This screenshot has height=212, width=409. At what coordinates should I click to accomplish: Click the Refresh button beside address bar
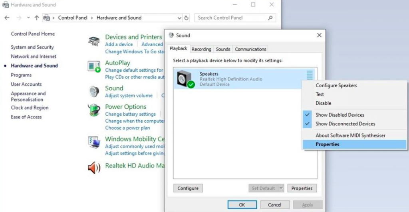(186, 18)
